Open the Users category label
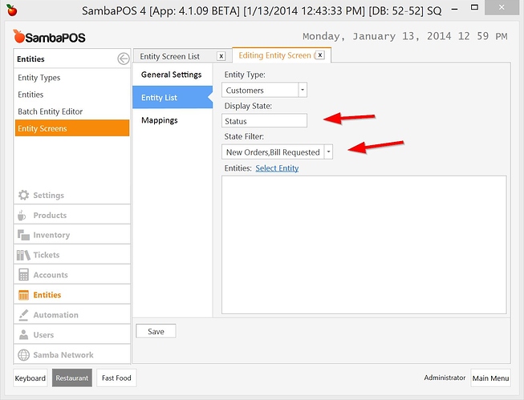Image resolution: width=524 pixels, height=400 pixels. point(43,335)
